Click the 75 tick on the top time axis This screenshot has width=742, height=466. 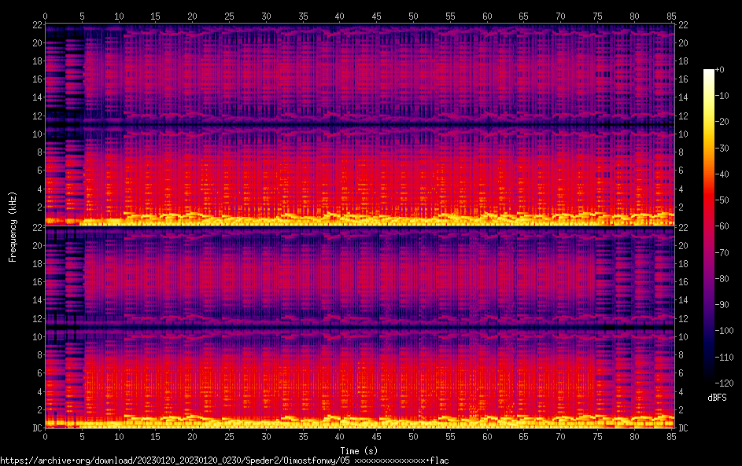[597, 16]
